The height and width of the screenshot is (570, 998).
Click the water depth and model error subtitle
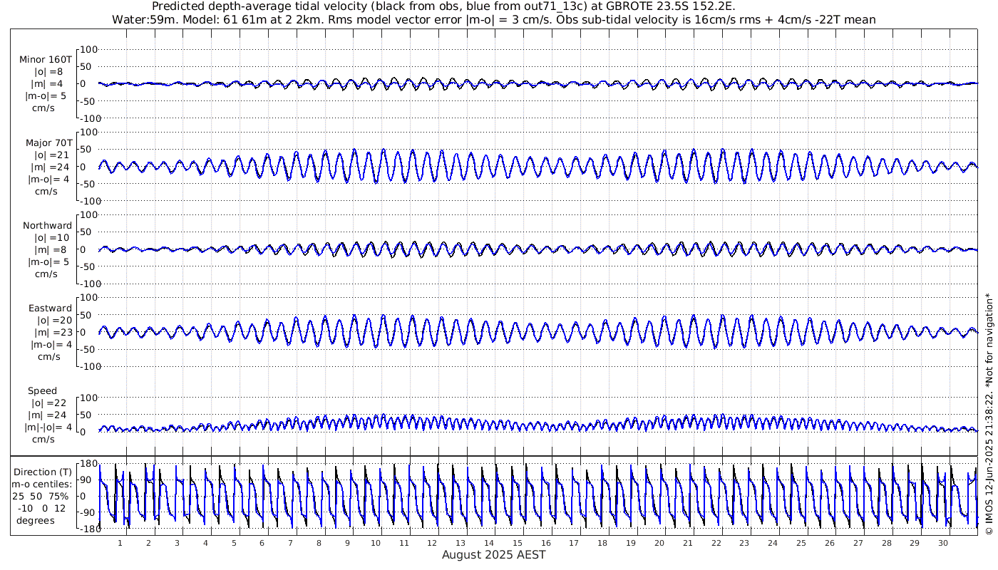click(x=493, y=19)
